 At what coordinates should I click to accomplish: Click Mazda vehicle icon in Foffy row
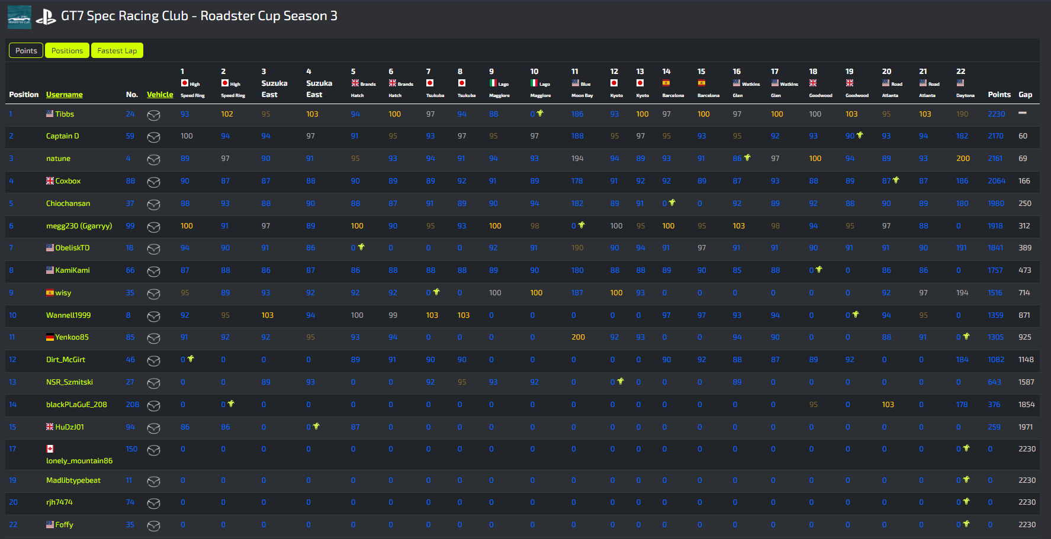click(154, 526)
